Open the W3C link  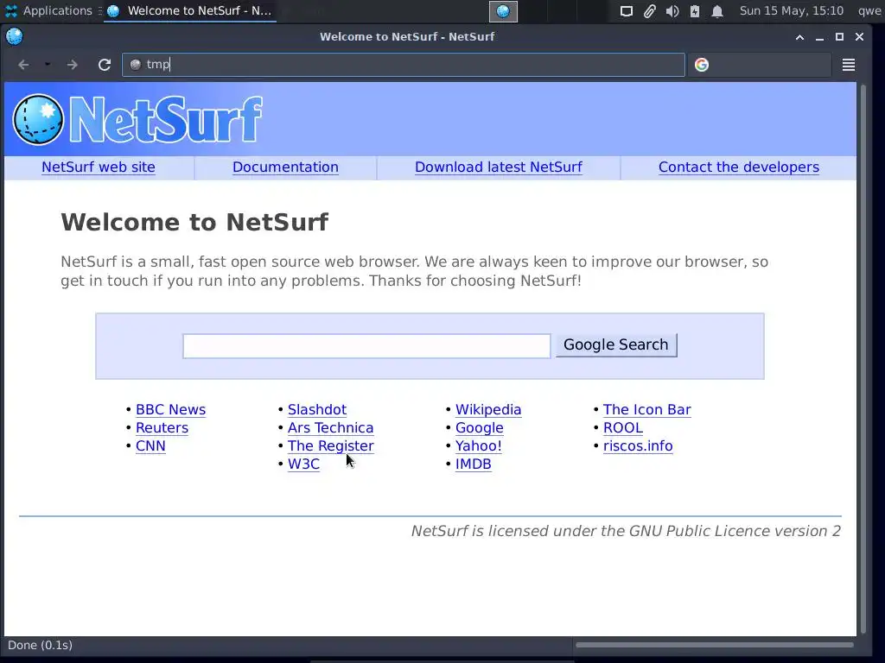coord(303,464)
